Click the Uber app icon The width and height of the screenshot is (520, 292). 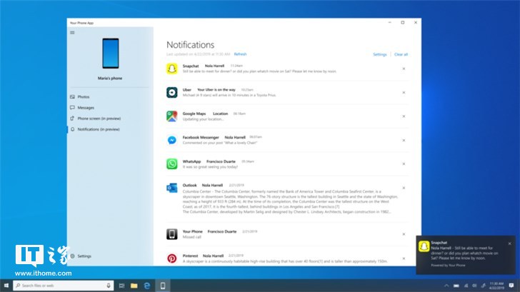171,93
